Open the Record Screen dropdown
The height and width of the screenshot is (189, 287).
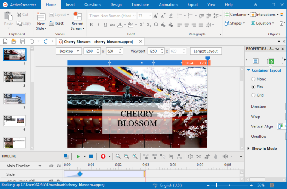coord(83,28)
